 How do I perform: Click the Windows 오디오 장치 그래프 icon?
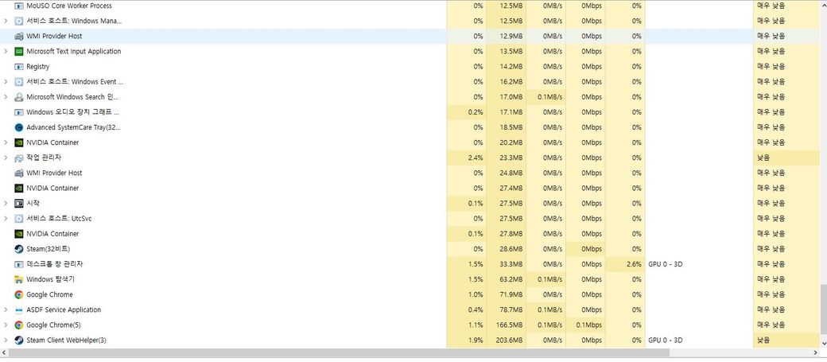19,112
